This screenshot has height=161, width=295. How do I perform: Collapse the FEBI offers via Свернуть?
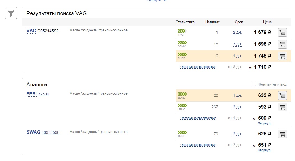[264, 123]
